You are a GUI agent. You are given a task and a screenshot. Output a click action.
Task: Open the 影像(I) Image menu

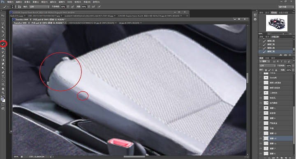27,2
